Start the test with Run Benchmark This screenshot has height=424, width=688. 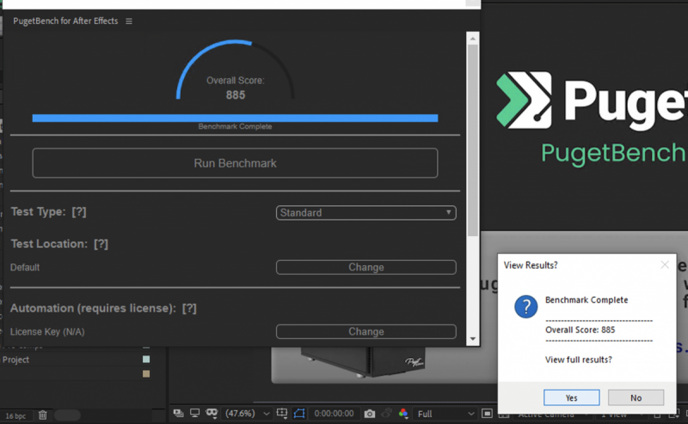click(235, 163)
